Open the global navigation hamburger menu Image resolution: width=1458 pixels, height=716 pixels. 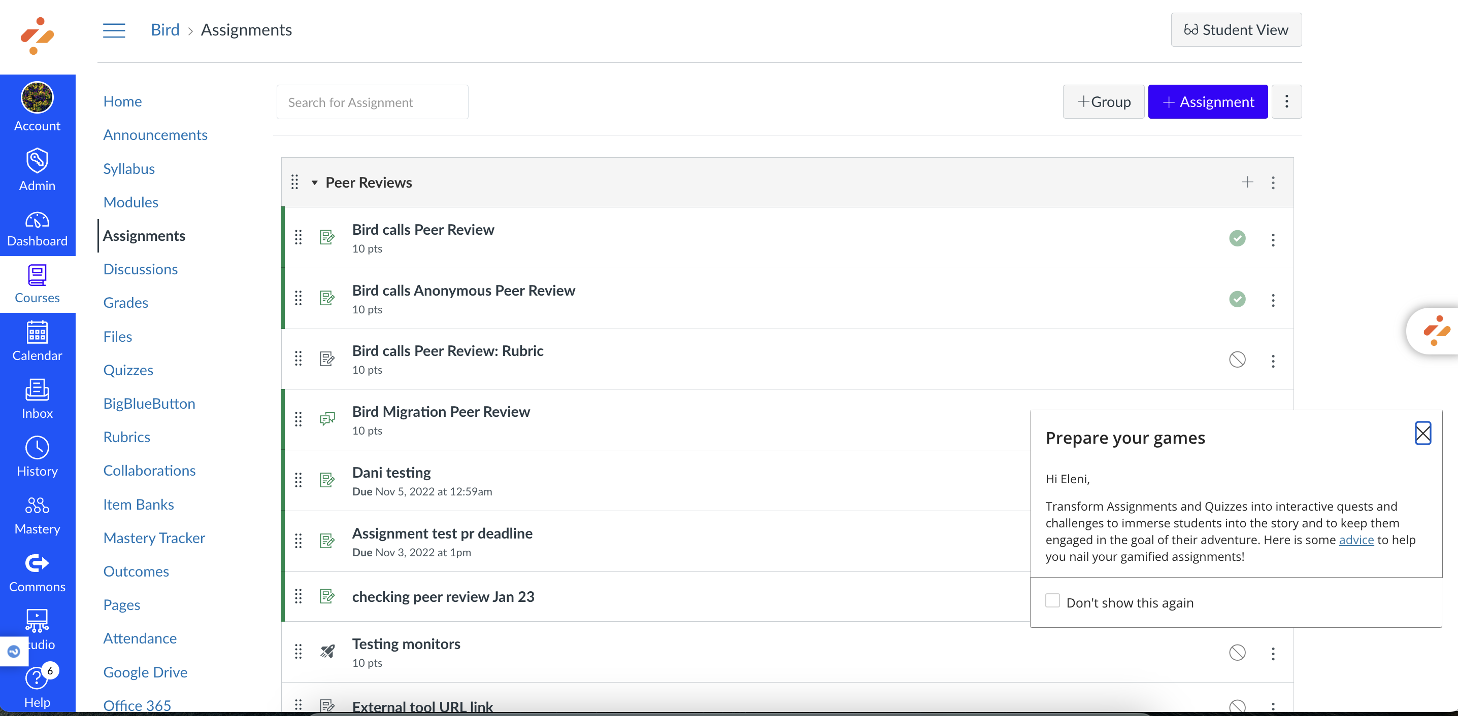point(113,30)
